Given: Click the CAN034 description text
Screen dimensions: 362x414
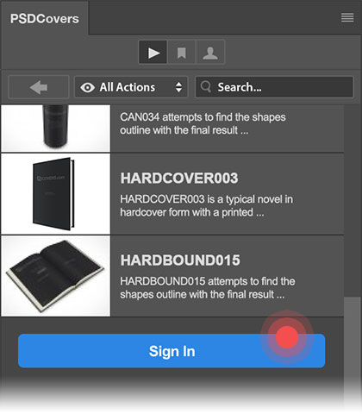Looking at the screenshot, I should coord(203,123).
